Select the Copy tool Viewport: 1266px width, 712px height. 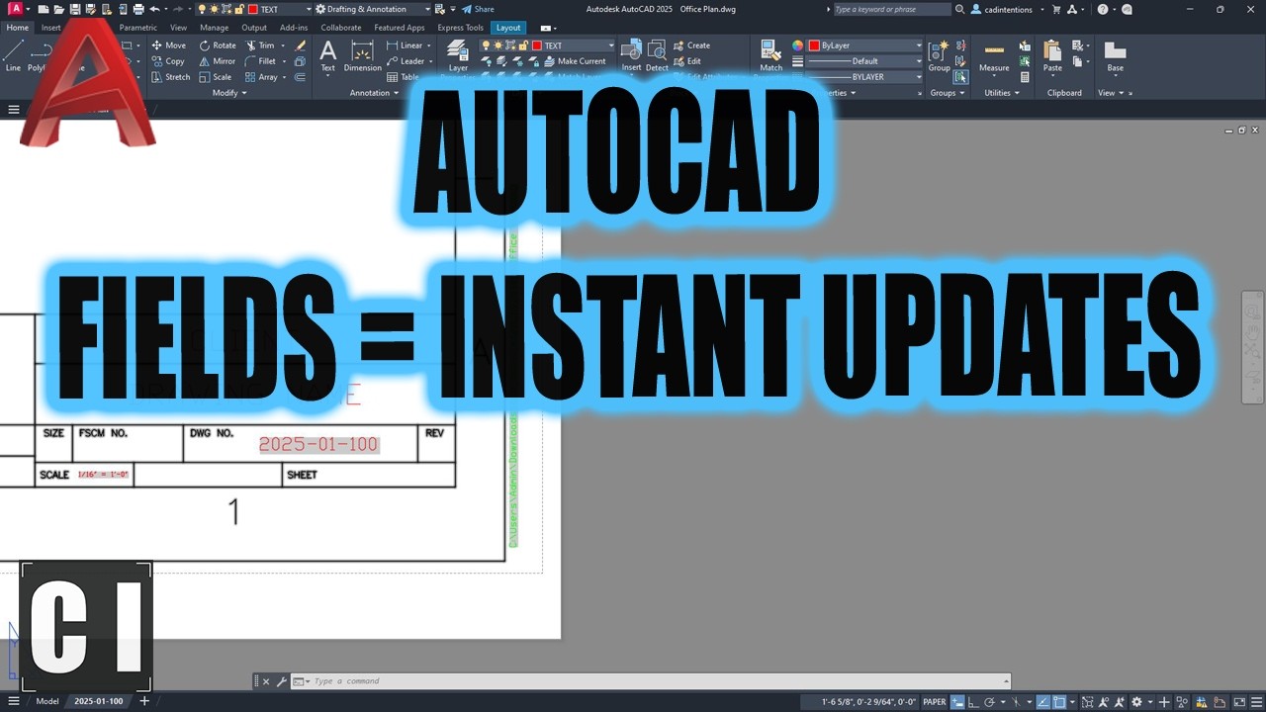pos(168,61)
